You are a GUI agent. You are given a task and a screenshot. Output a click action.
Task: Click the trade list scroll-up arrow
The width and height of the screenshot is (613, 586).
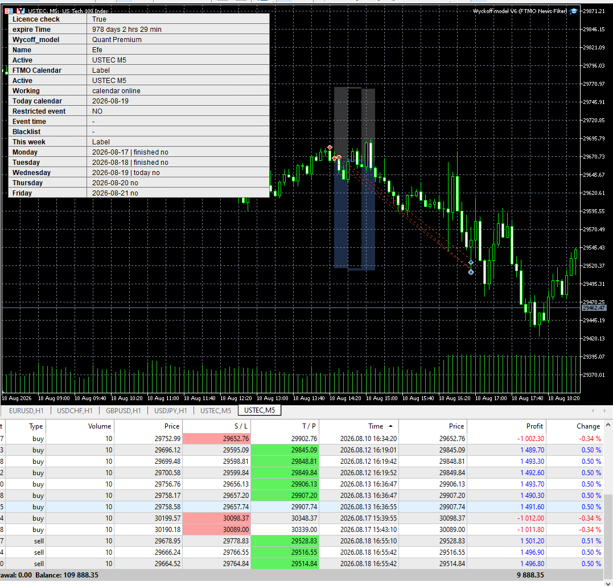point(608,425)
